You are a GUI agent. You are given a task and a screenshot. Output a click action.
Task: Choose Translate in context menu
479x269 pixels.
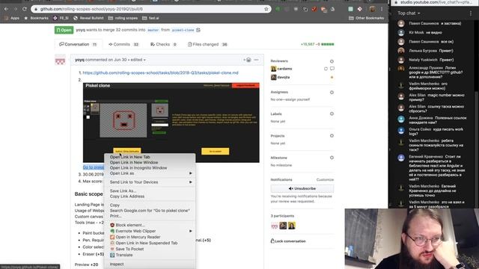coord(150,255)
